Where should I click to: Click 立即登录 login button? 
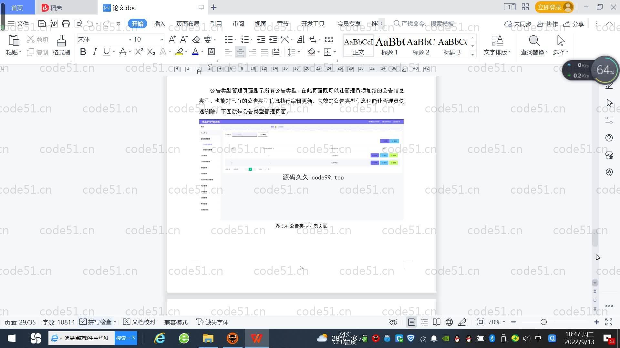554,7
